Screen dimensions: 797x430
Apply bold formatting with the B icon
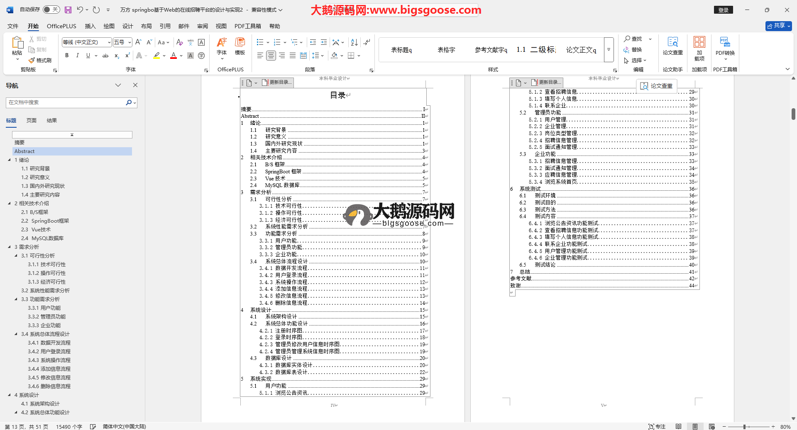tap(67, 56)
